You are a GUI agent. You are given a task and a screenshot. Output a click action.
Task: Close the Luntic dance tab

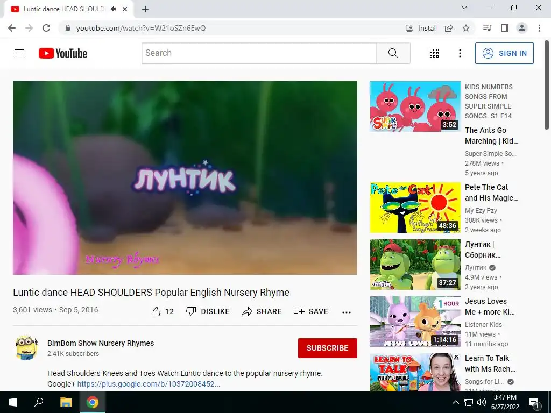(125, 9)
